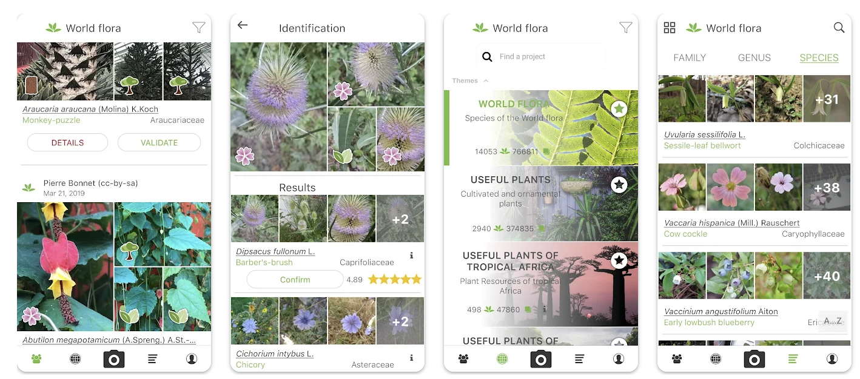The image size is (860, 379).
Task: Open the profile icon on the Identification screen
Action: pos(405,359)
